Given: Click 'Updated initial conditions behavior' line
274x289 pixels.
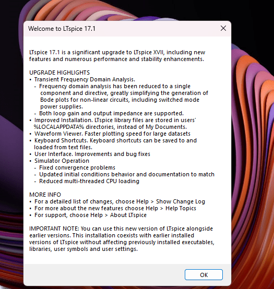Looking at the screenshot, I should pos(127,174).
